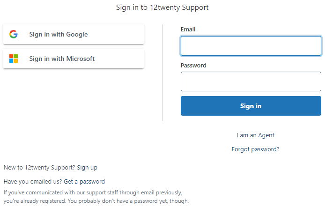Screen dimensions: 325x207
Task: Follow the 'Get a password' link
Action: [84, 182]
